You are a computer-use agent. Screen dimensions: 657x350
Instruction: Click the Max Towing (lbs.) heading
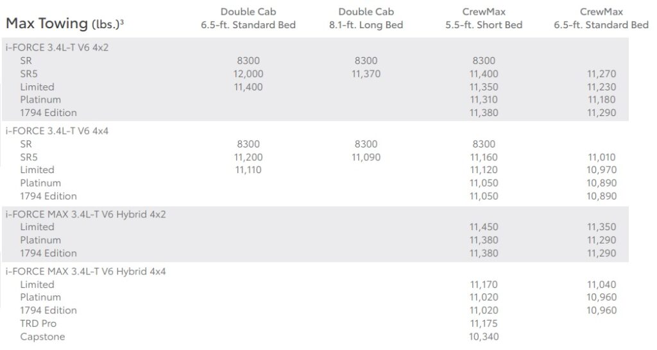[x=65, y=24]
